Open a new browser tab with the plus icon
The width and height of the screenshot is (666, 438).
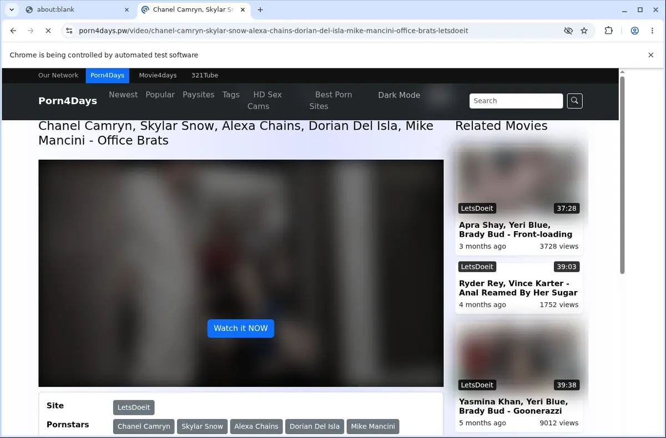tap(260, 9)
